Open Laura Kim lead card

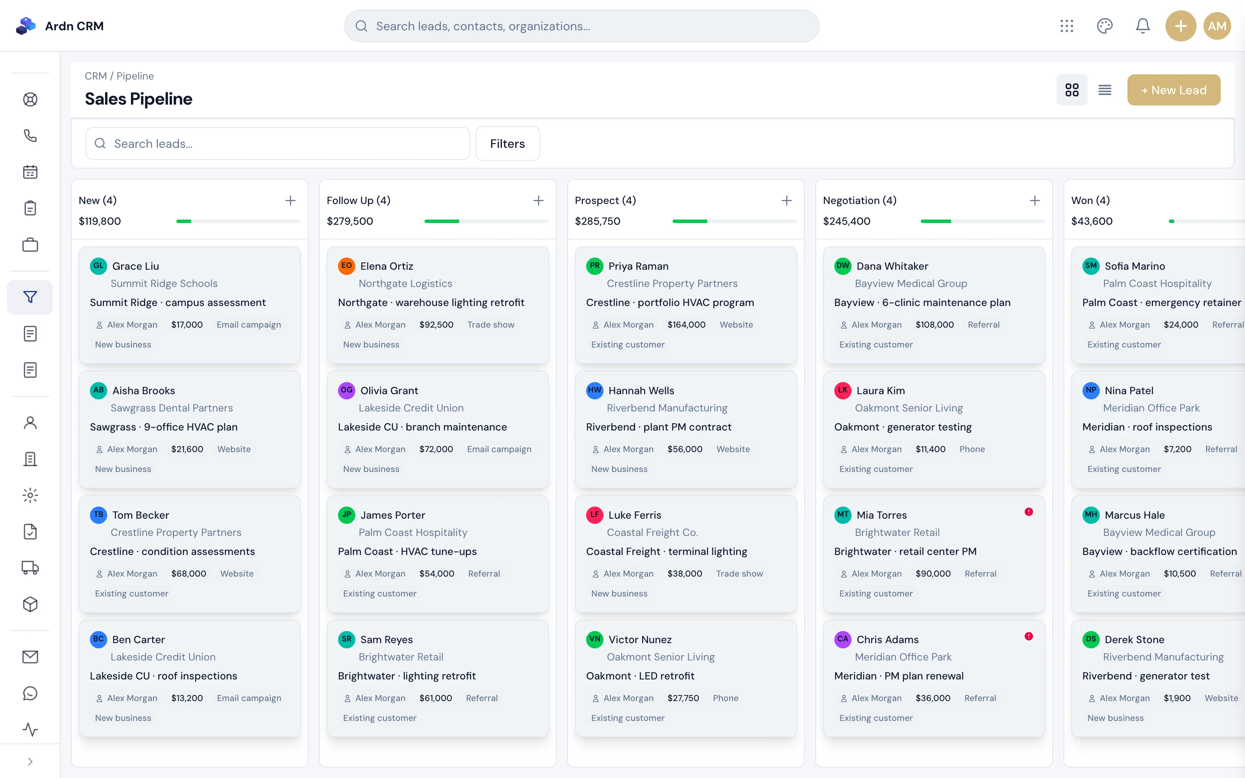934,430
